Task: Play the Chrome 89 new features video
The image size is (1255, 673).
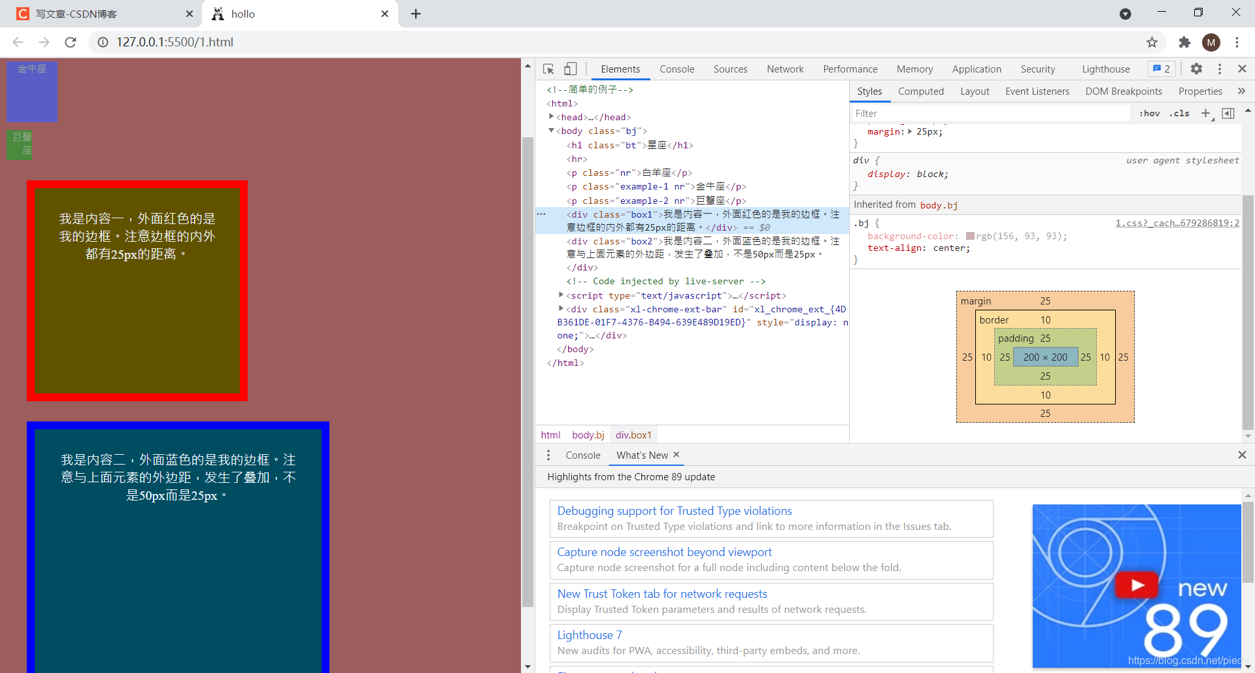Action: 1137,585
